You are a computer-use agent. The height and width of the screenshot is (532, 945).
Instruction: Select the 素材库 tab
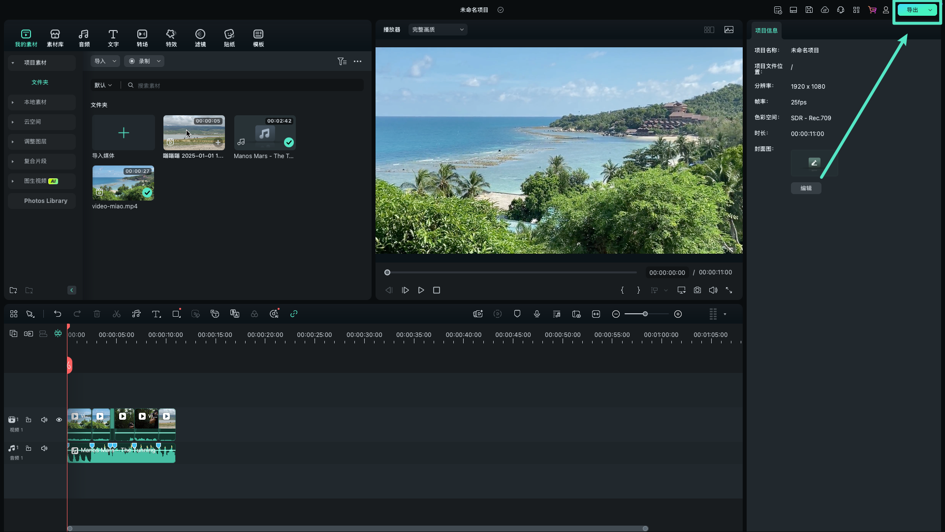click(55, 37)
